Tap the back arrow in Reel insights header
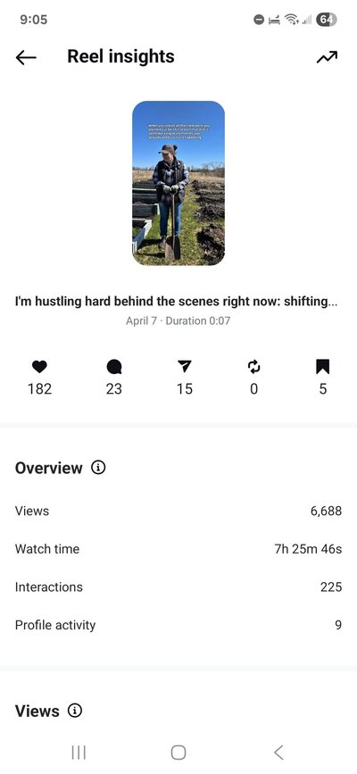357x774 pixels. pos(26,58)
